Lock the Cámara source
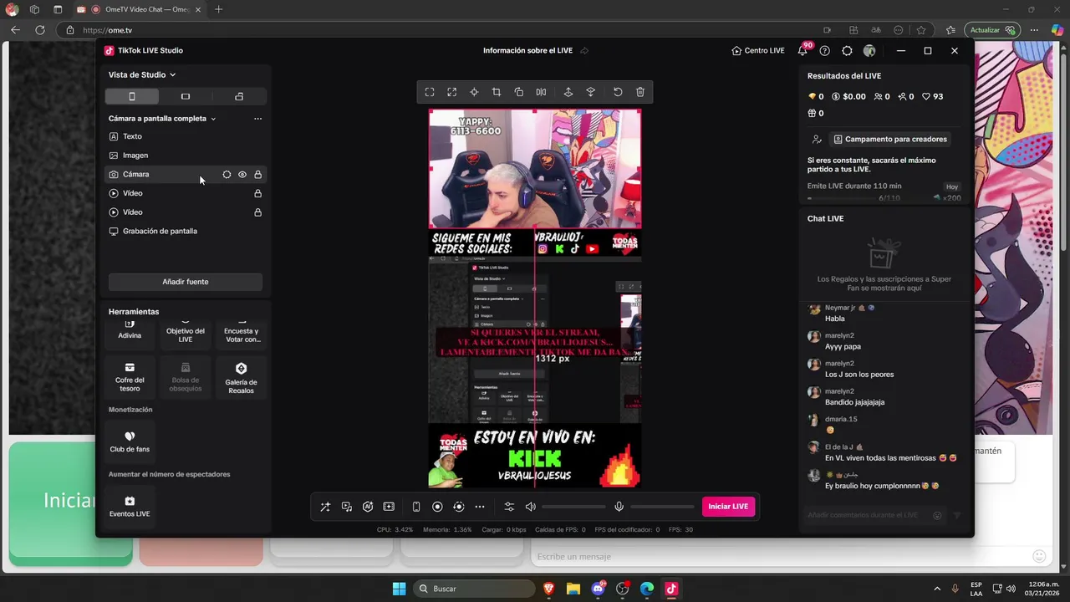This screenshot has width=1070, height=602. coord(257,175)
